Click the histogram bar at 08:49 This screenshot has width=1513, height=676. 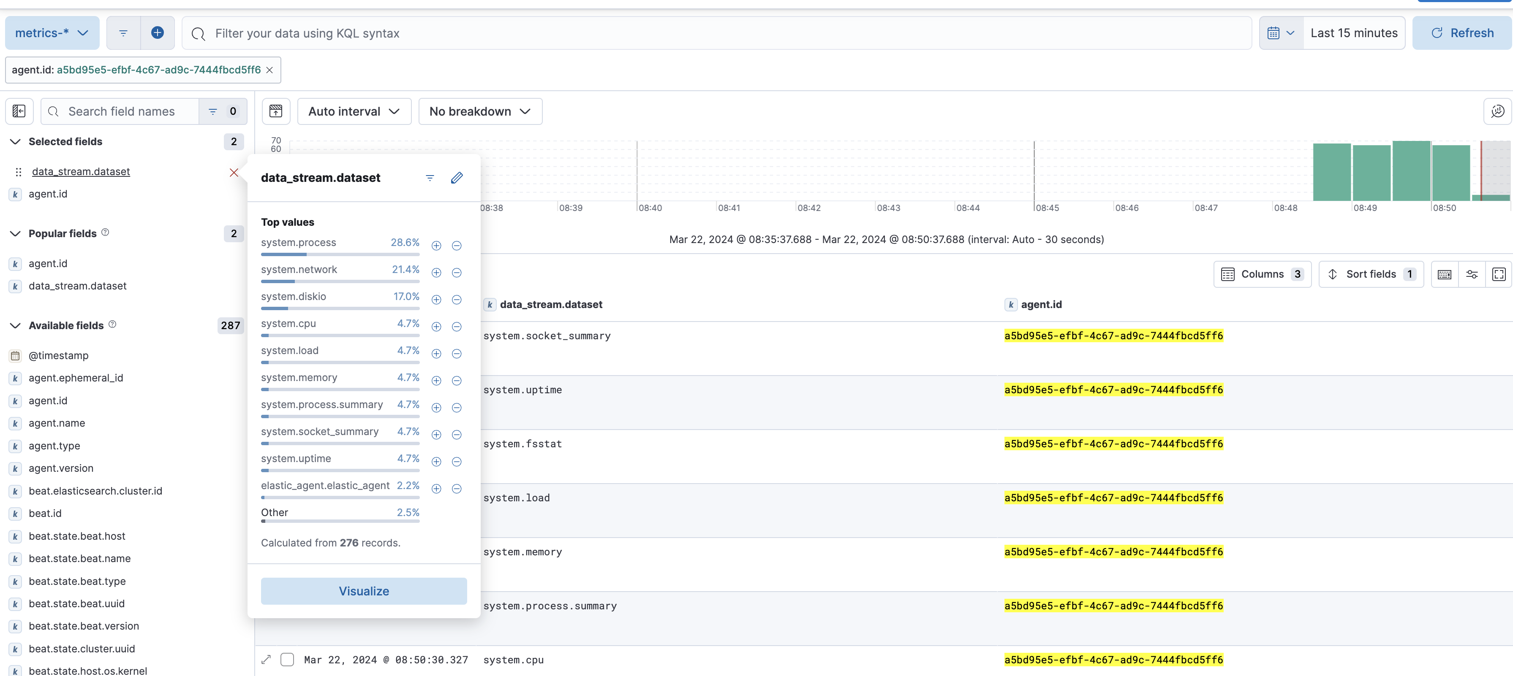coord(1371,173)
